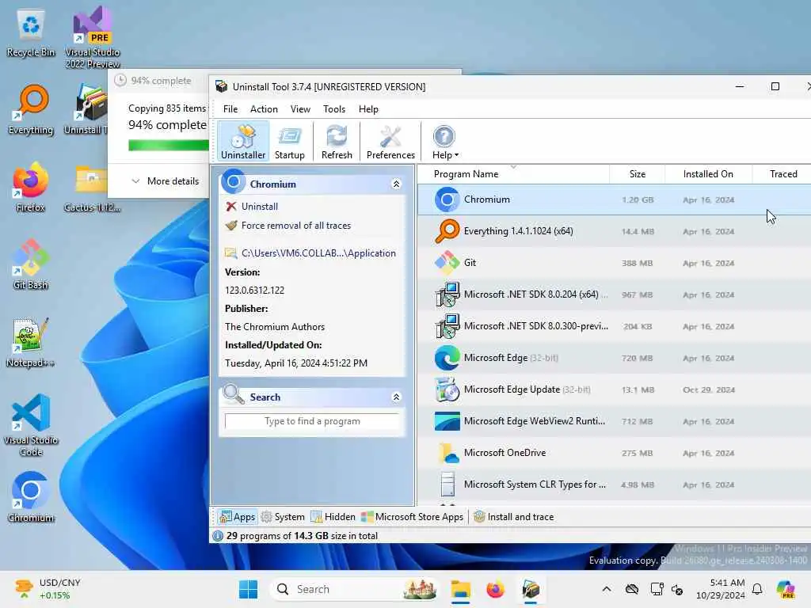Open the Everything desktop shortcut

[x=31, y=110]
